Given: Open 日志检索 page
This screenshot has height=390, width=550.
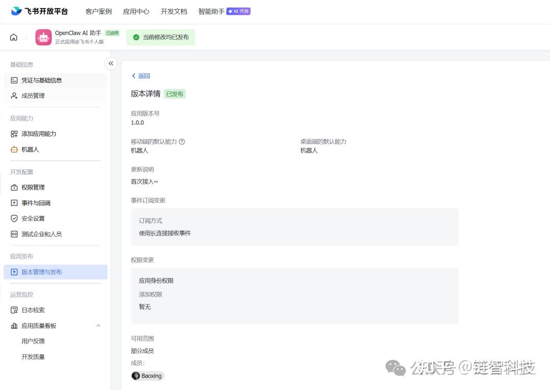Looking at the screenshot, I should tap(56, 310).
